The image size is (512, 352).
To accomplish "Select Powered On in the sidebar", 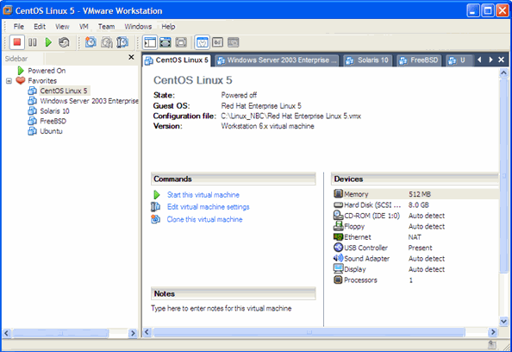I will coord(47,71).
